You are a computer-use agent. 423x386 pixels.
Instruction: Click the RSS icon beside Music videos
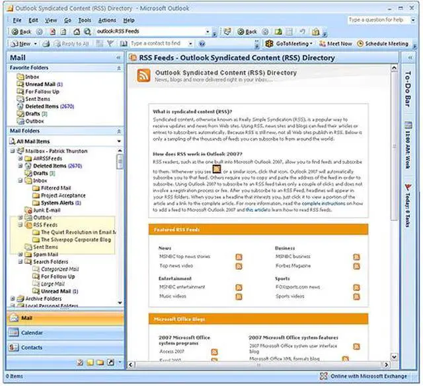[x=239, y=296]
